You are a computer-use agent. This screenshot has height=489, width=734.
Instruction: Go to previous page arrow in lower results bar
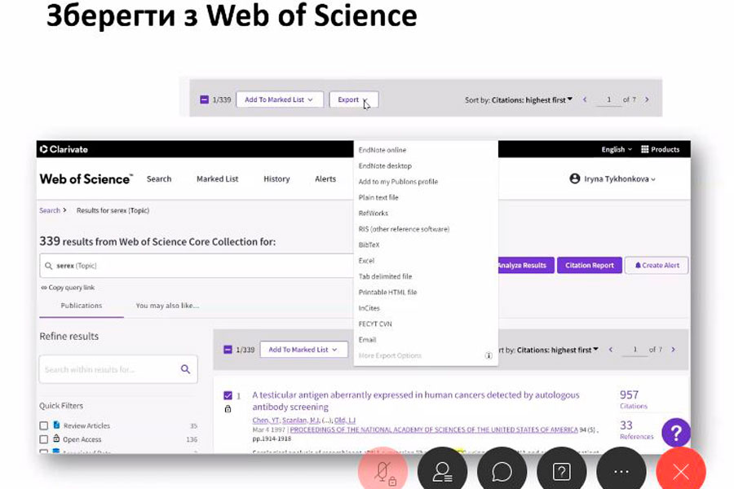pos(611,350)
